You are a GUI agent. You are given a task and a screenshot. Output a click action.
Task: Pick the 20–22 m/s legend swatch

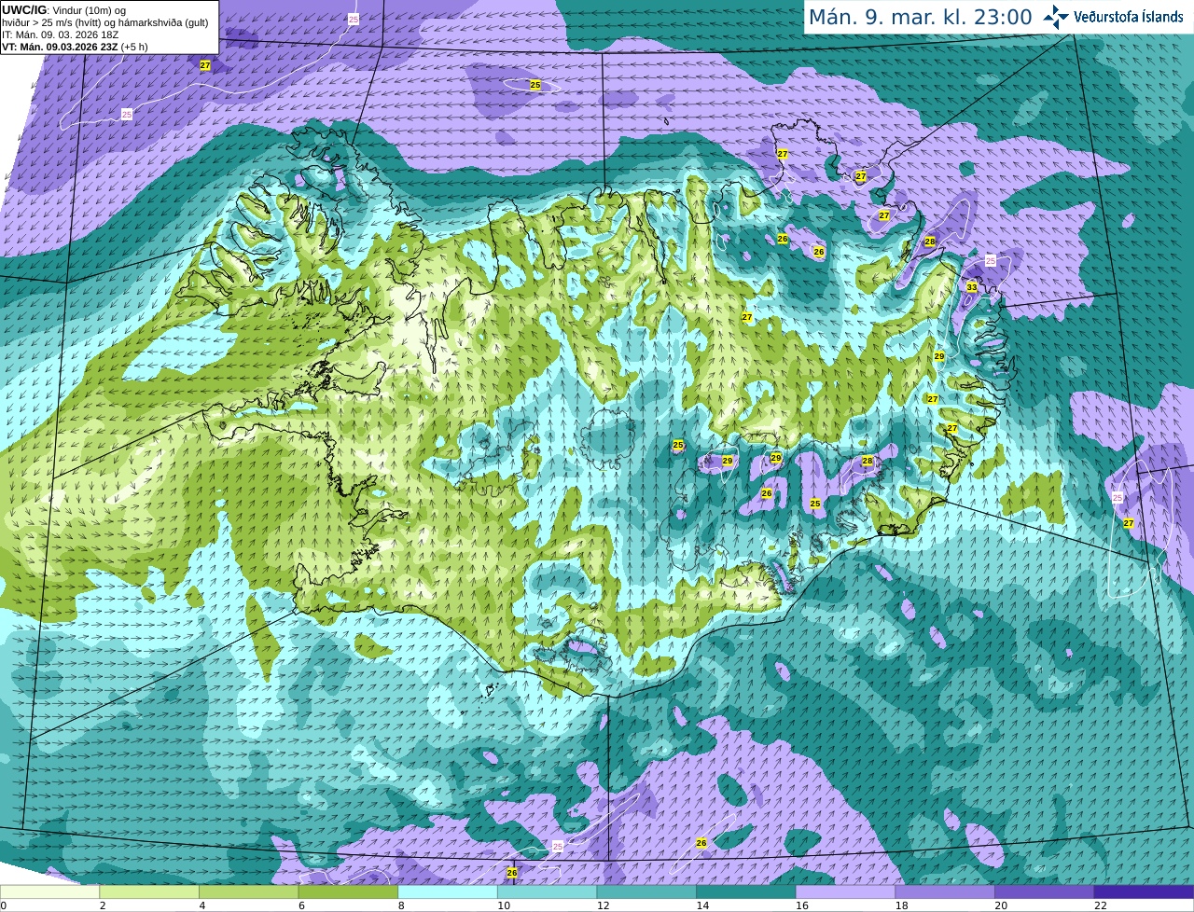[x=1045, y=891]
